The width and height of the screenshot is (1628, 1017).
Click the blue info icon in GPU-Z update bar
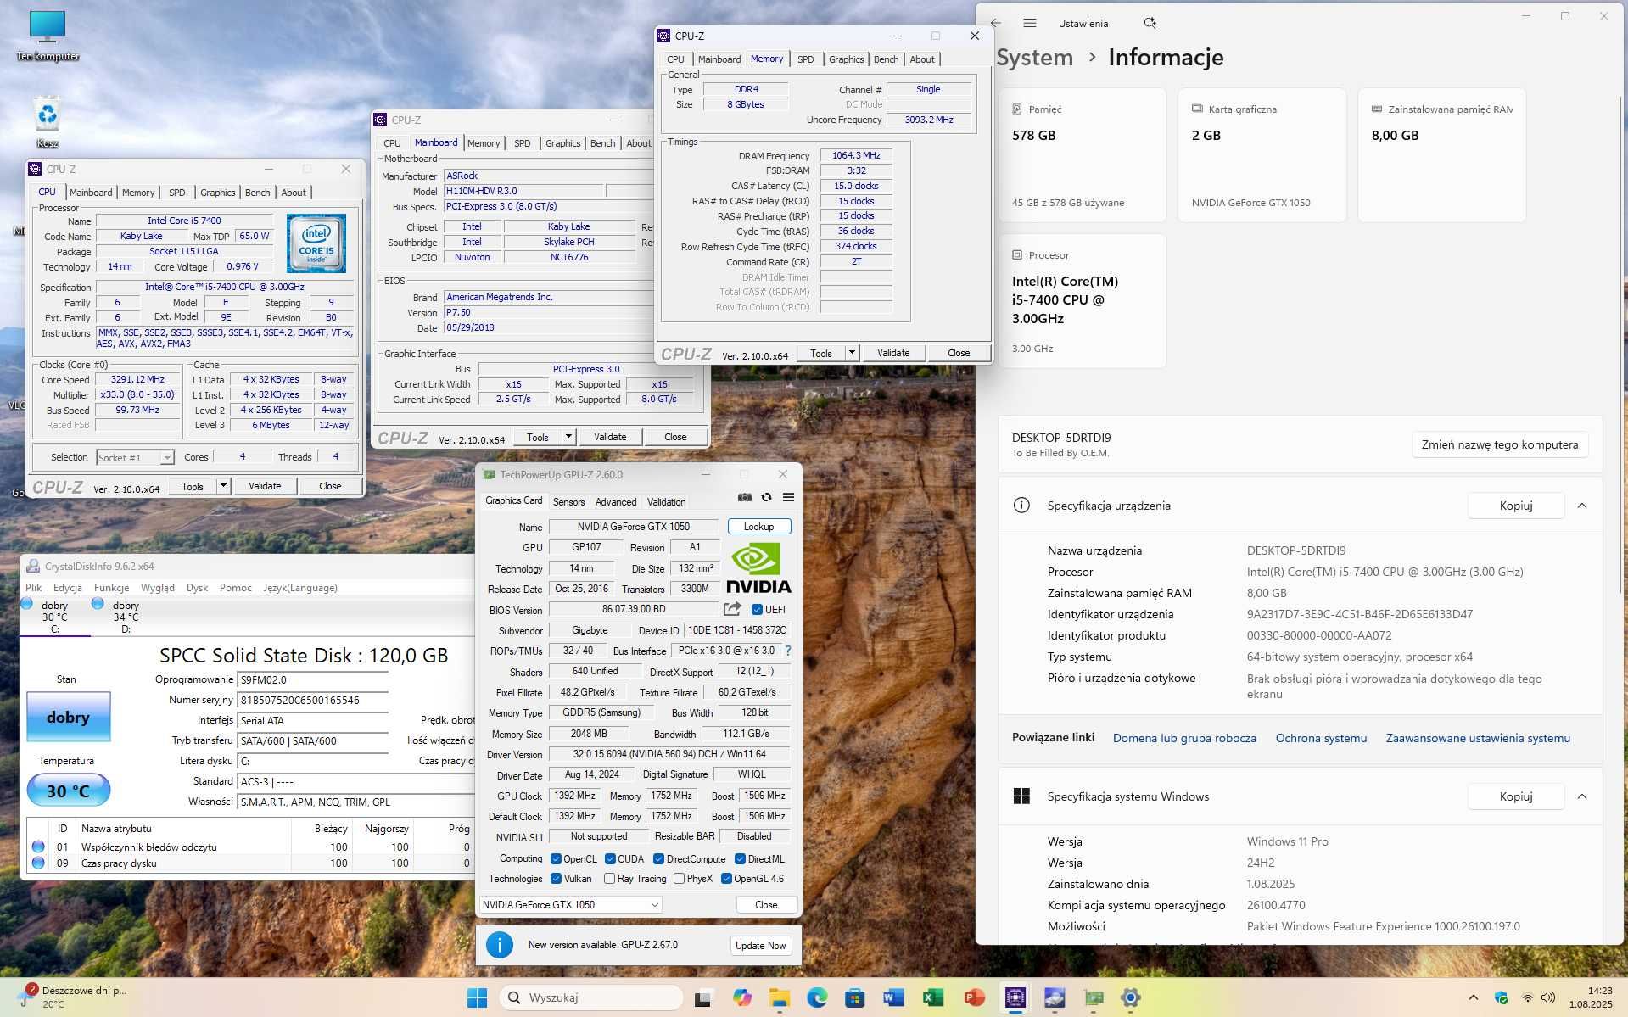[x=500, y=945]
